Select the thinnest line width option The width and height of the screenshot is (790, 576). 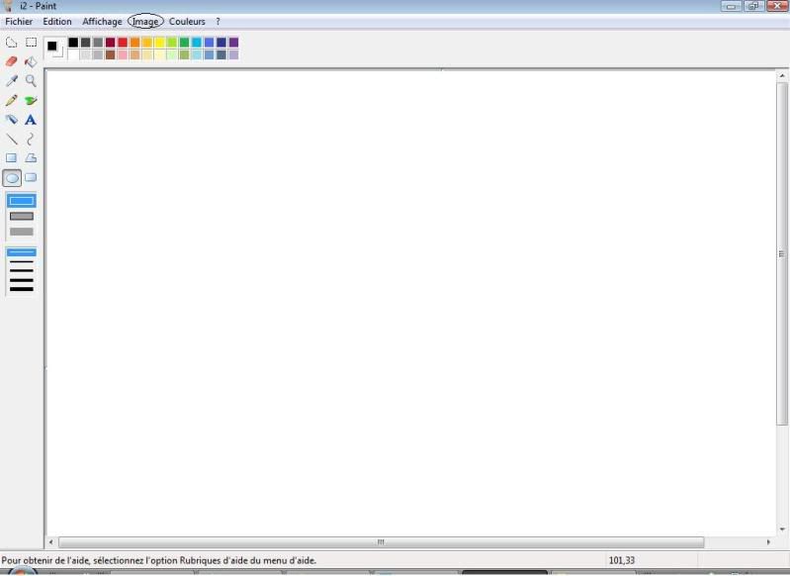[x=21, y=252]
